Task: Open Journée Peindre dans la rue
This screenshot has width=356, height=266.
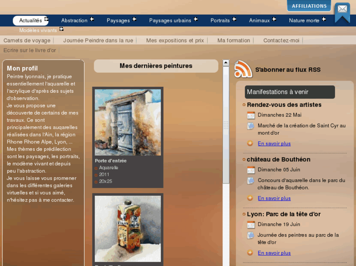Action: pyautogui.click(x=98, y=41)
